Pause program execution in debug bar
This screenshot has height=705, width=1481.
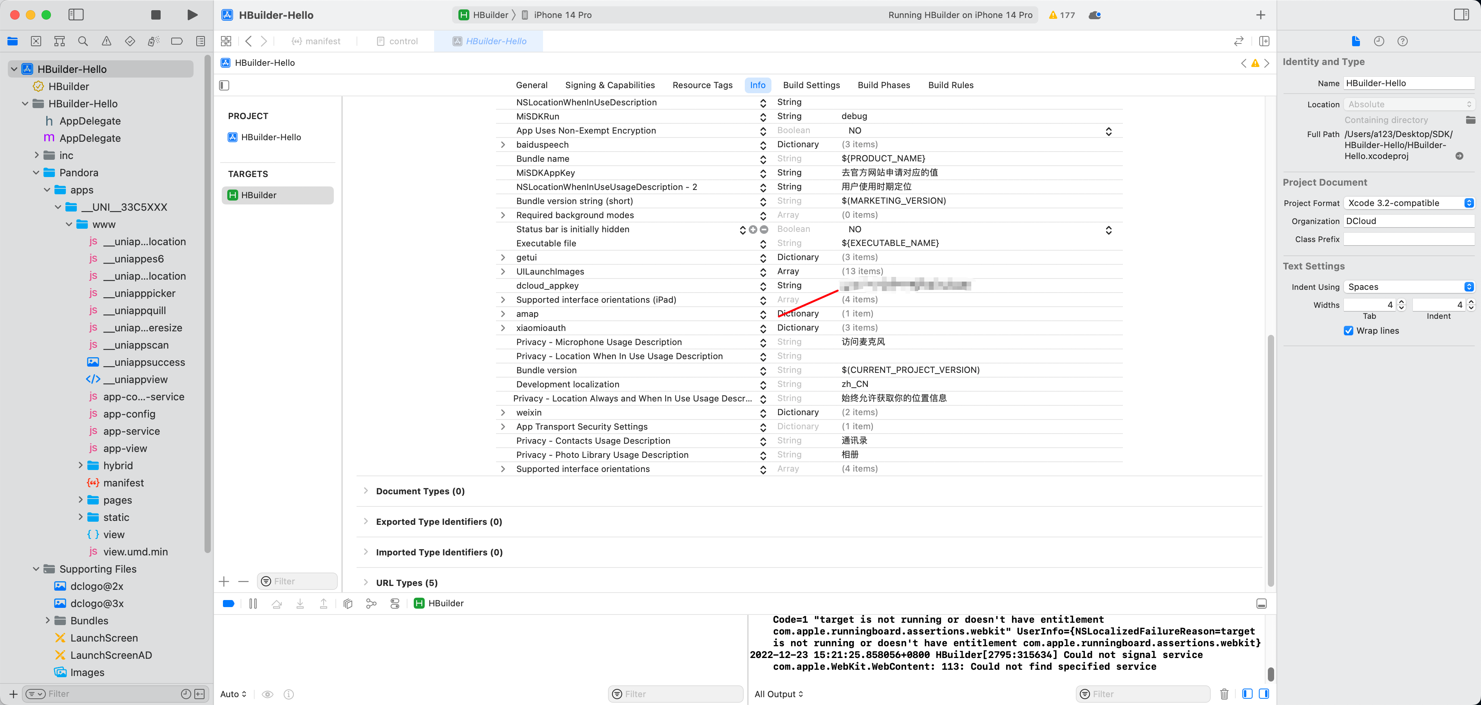tap(253, 603)
